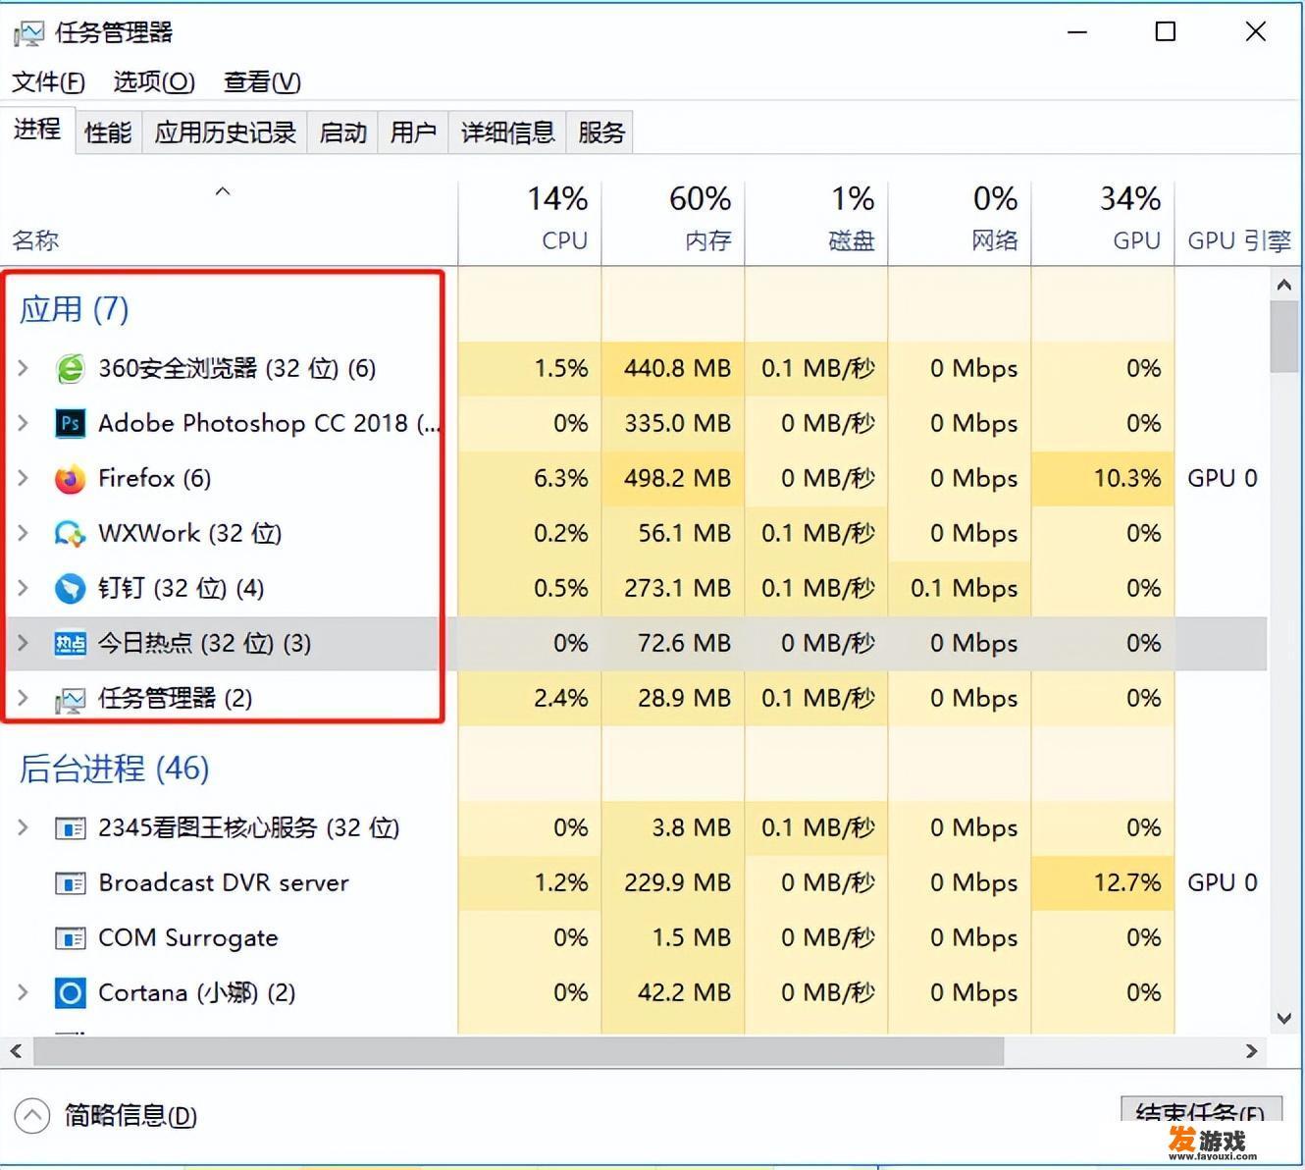The image size is (1305, 1170).
Task: Click the 360安全浏览器 app icon
Action: [70, 369]
